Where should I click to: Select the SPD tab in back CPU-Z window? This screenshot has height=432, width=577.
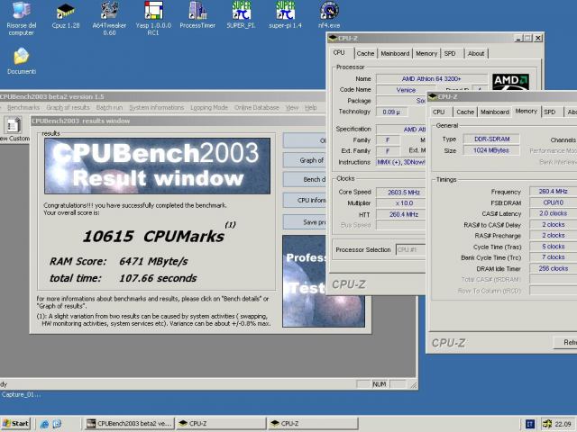click(x=450, y=54)
